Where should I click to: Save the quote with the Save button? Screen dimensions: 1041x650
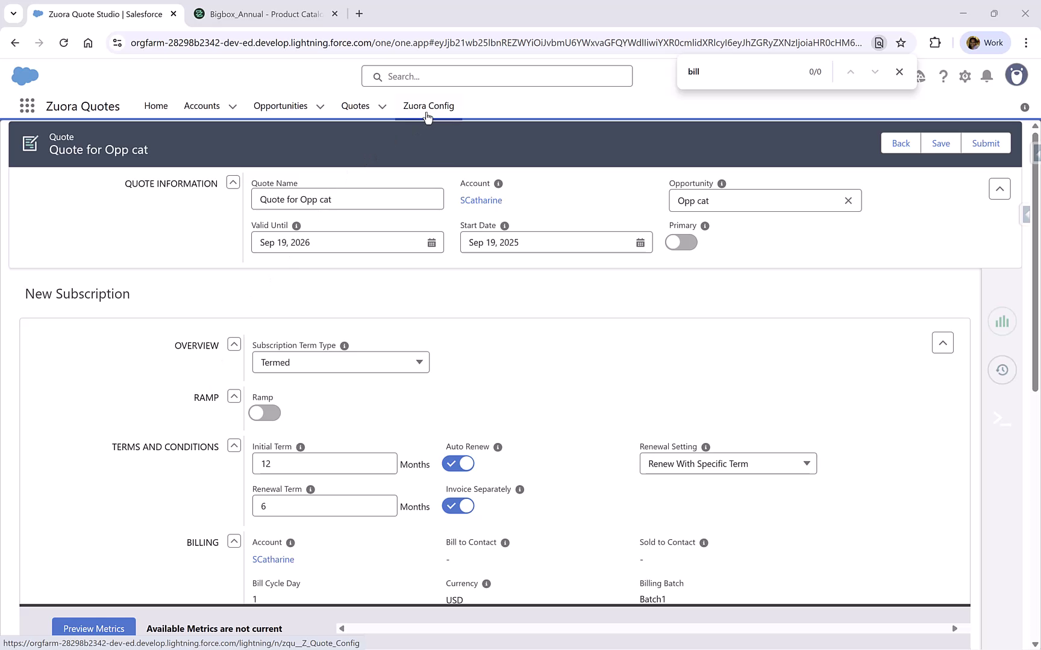tap(941, 143)
